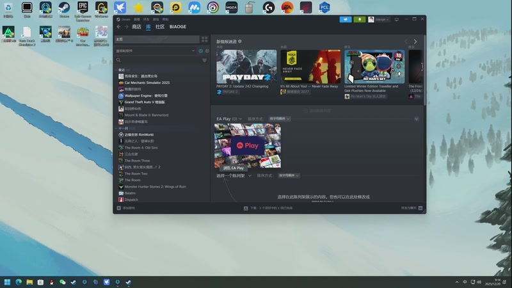Select Wallpaper Engine in the library list
This screenshot has width=512, height=288.
tap(146, 95)
